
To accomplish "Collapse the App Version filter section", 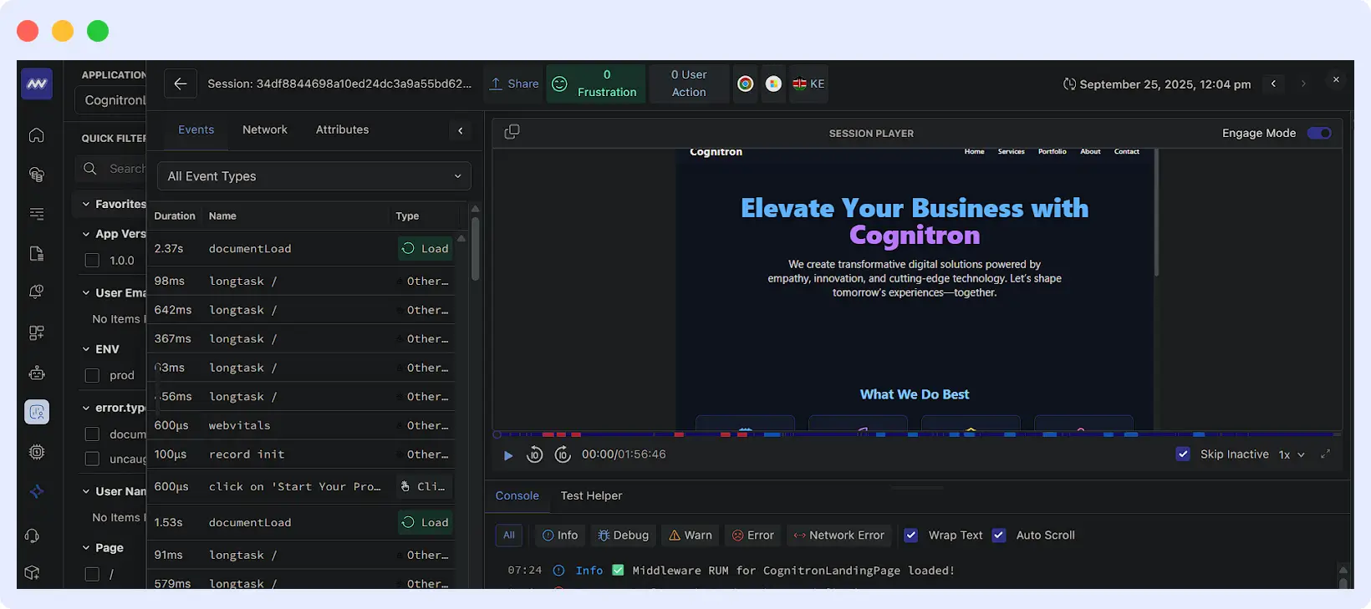I will 86,234.
